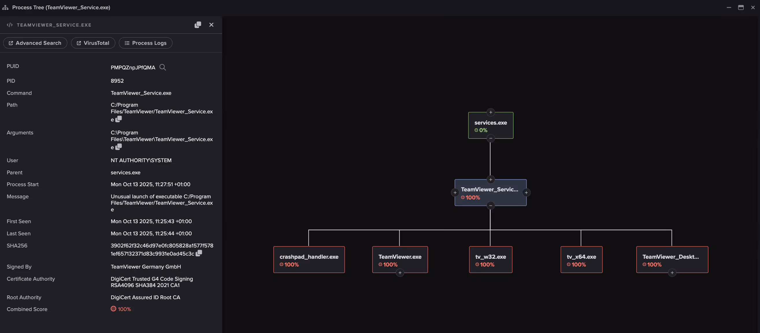
Task: Copy the executable Path value
Action: click(x=118, y=119)
